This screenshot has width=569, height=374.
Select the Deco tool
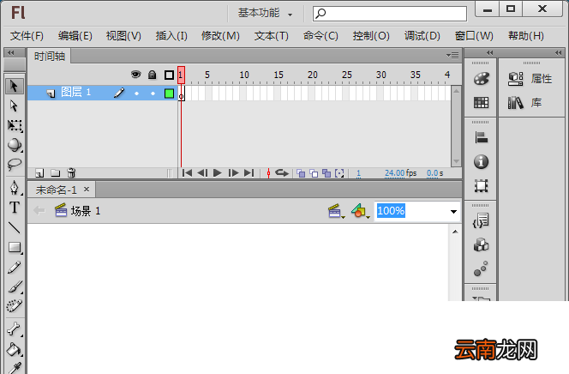click(x=15, y=306)
